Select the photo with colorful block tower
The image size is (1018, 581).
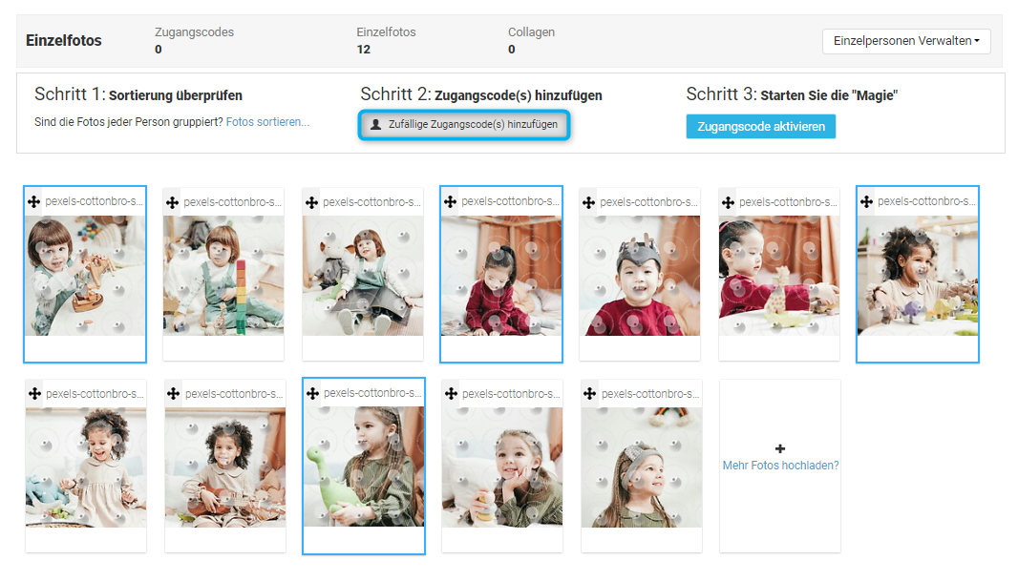pyautogui.click(x=223, y=276)
